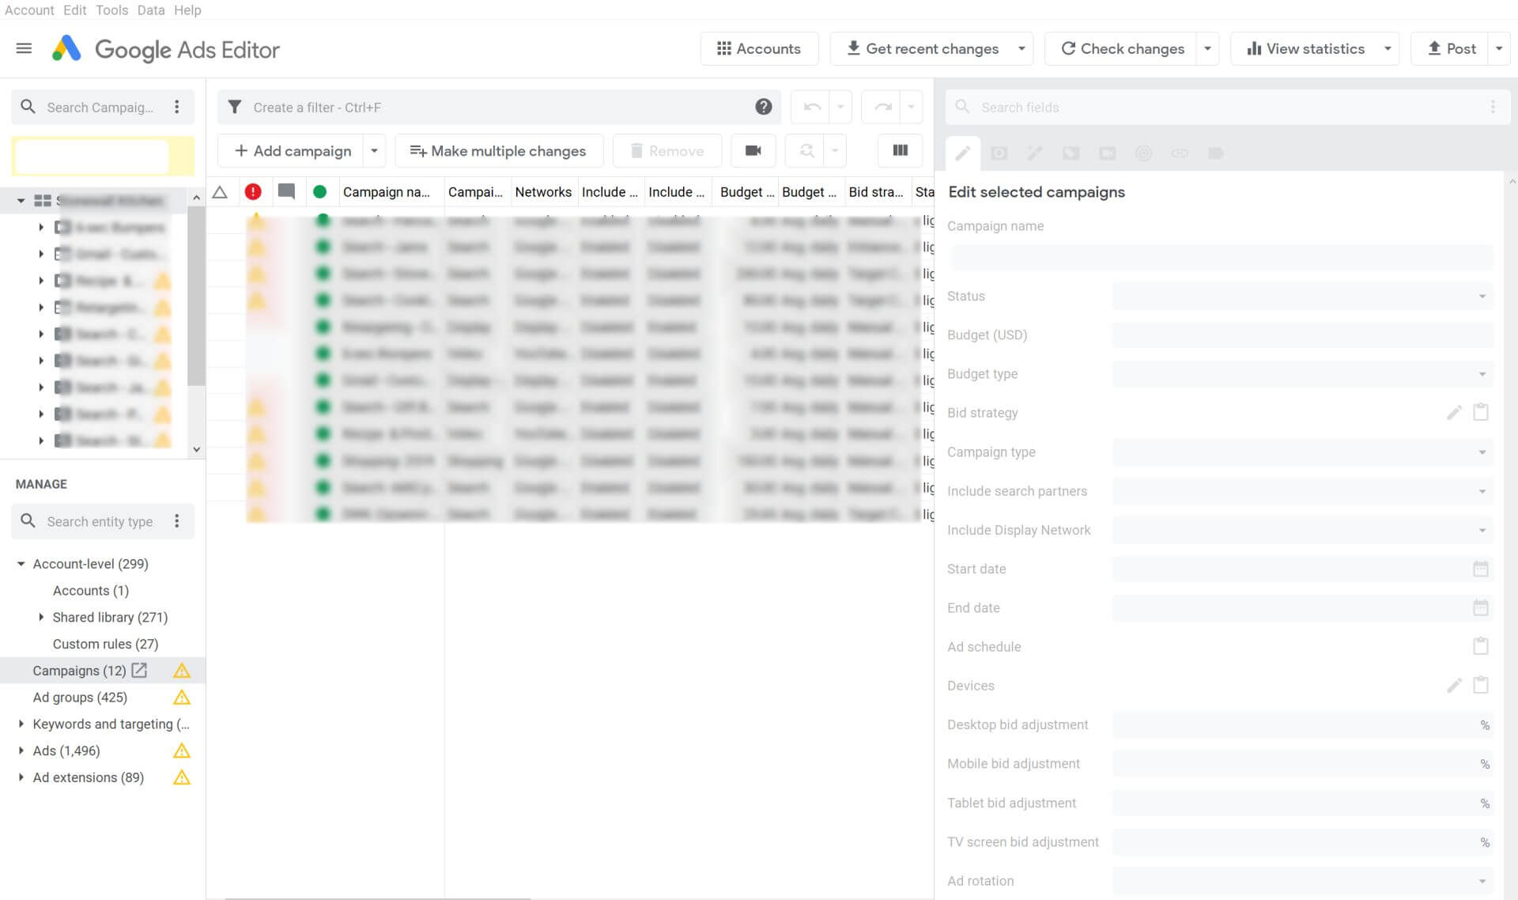Viewport: 1518px width, 900px height.
Task: Click the columns/grid view toggle icon
Action: (899, 150)
